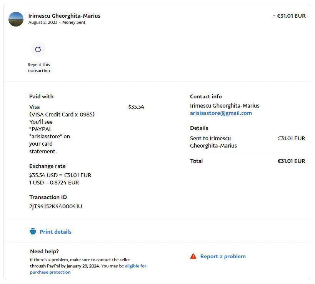
Task: Click the VISA Credit Card x-0985 text
Action: click(62, 114)
